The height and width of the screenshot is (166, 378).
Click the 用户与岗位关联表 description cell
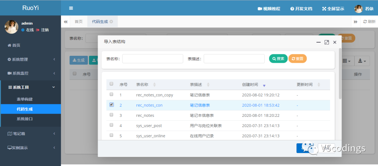206,126
